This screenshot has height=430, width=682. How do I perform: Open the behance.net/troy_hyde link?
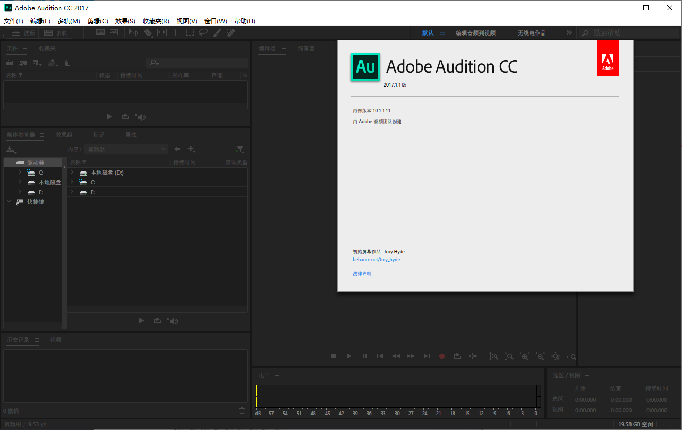click(x=376, y=260)
